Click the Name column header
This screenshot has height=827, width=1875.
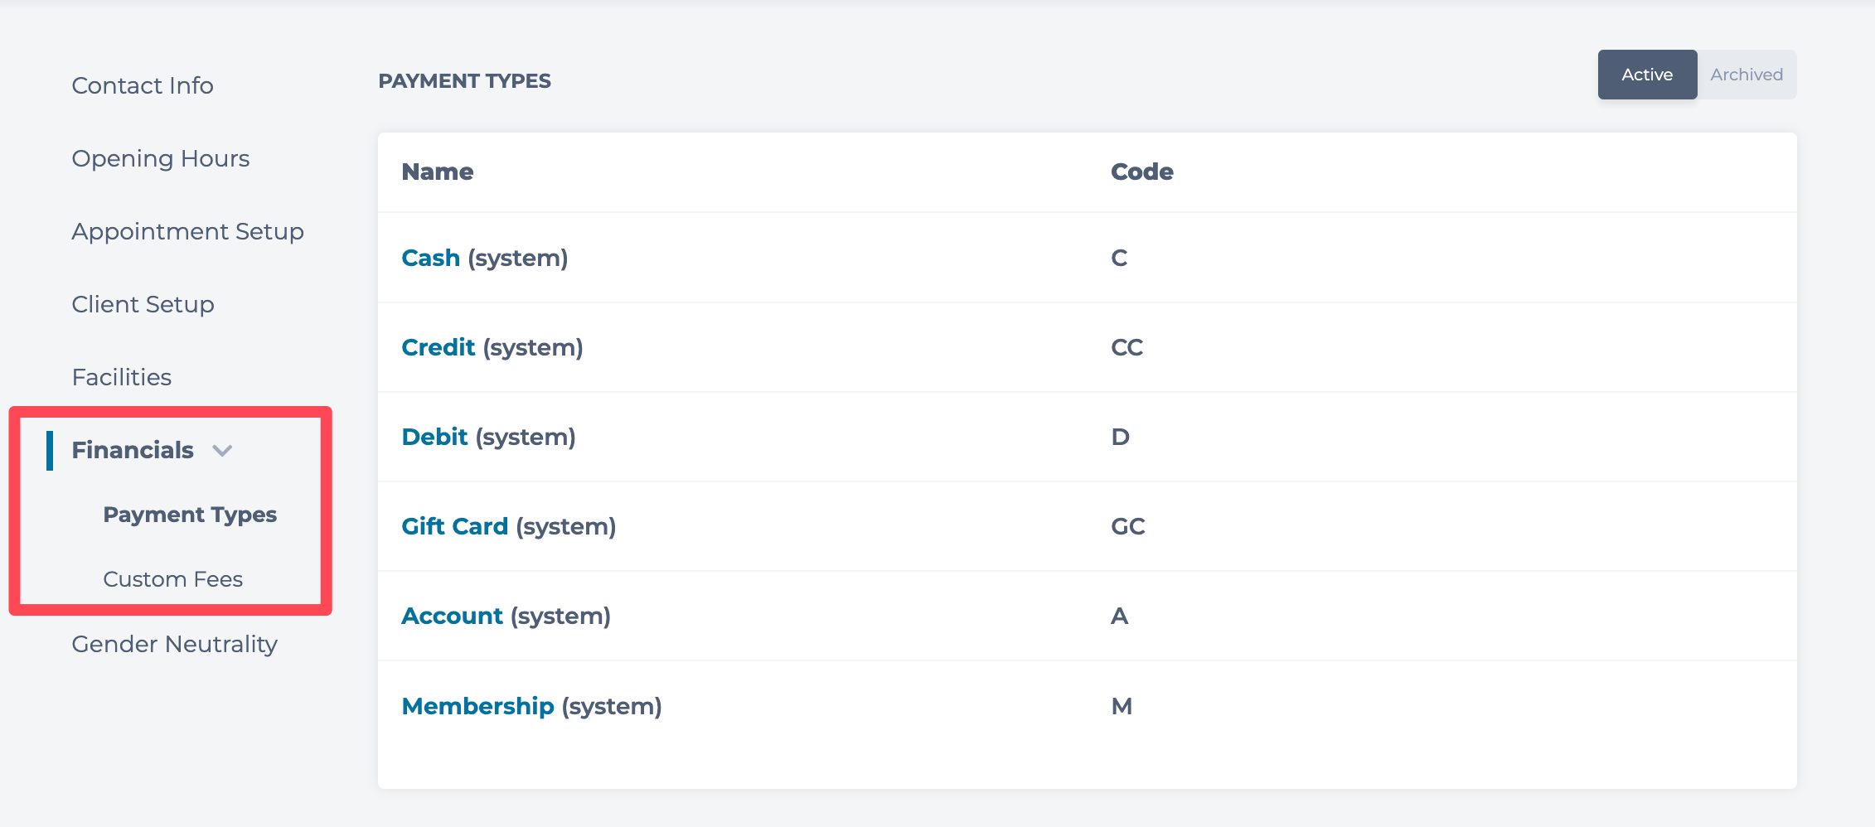pyautogui.click(x=437, y=172)
